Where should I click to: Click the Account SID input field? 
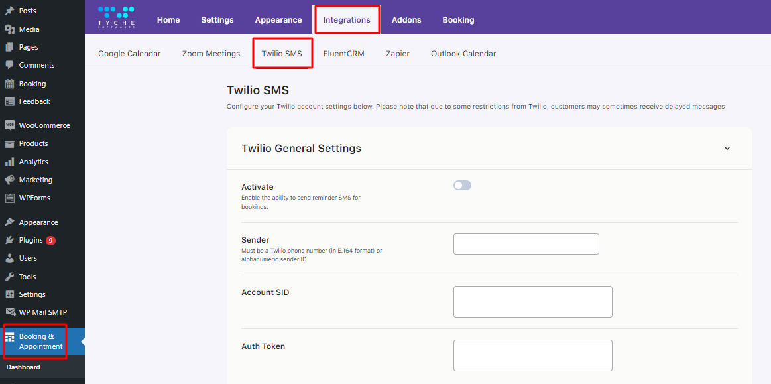tap(532, 301)
